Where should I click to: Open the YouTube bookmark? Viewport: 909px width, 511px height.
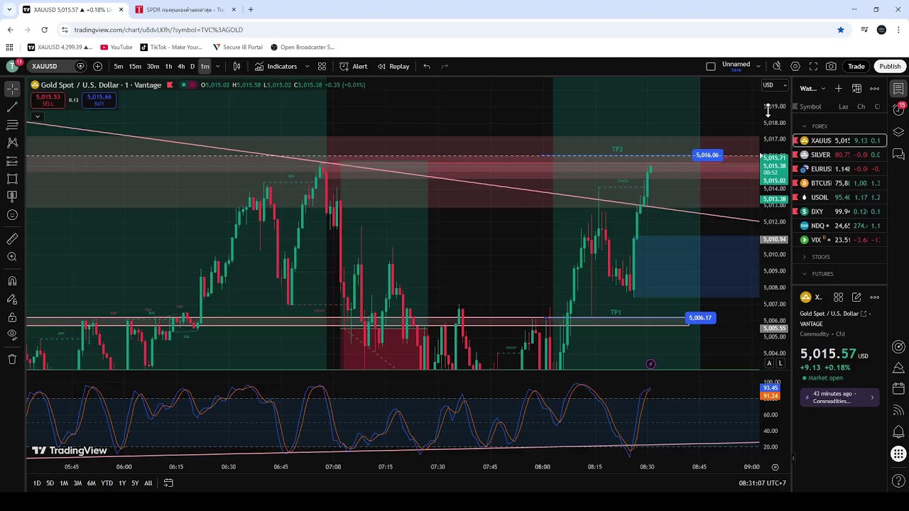[x=116, y=47]
